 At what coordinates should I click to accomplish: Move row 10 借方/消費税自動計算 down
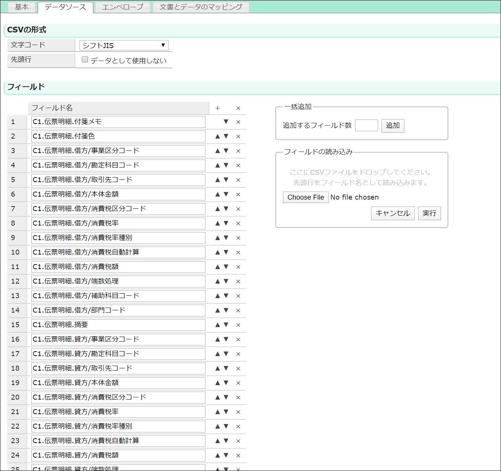tap(226, 252)
